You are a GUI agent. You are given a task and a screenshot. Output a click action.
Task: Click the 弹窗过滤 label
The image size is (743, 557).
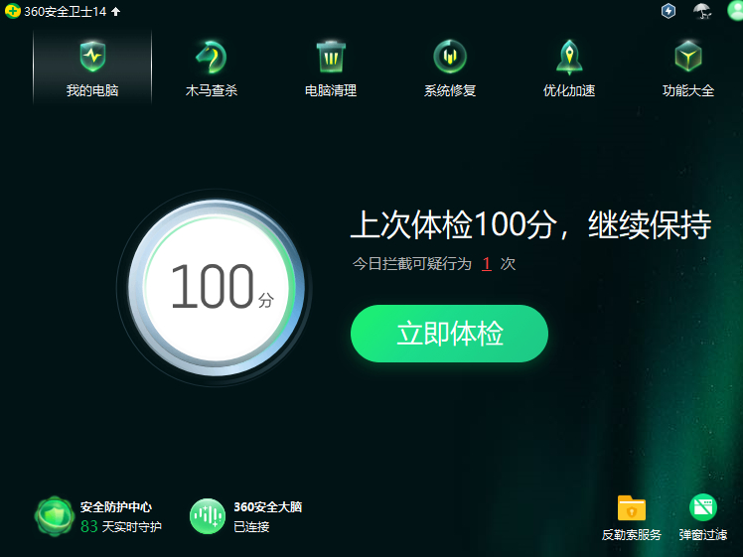coord(702,535)
